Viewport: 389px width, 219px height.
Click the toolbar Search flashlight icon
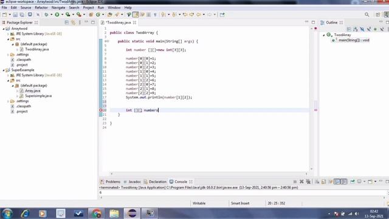pos(117,15)
